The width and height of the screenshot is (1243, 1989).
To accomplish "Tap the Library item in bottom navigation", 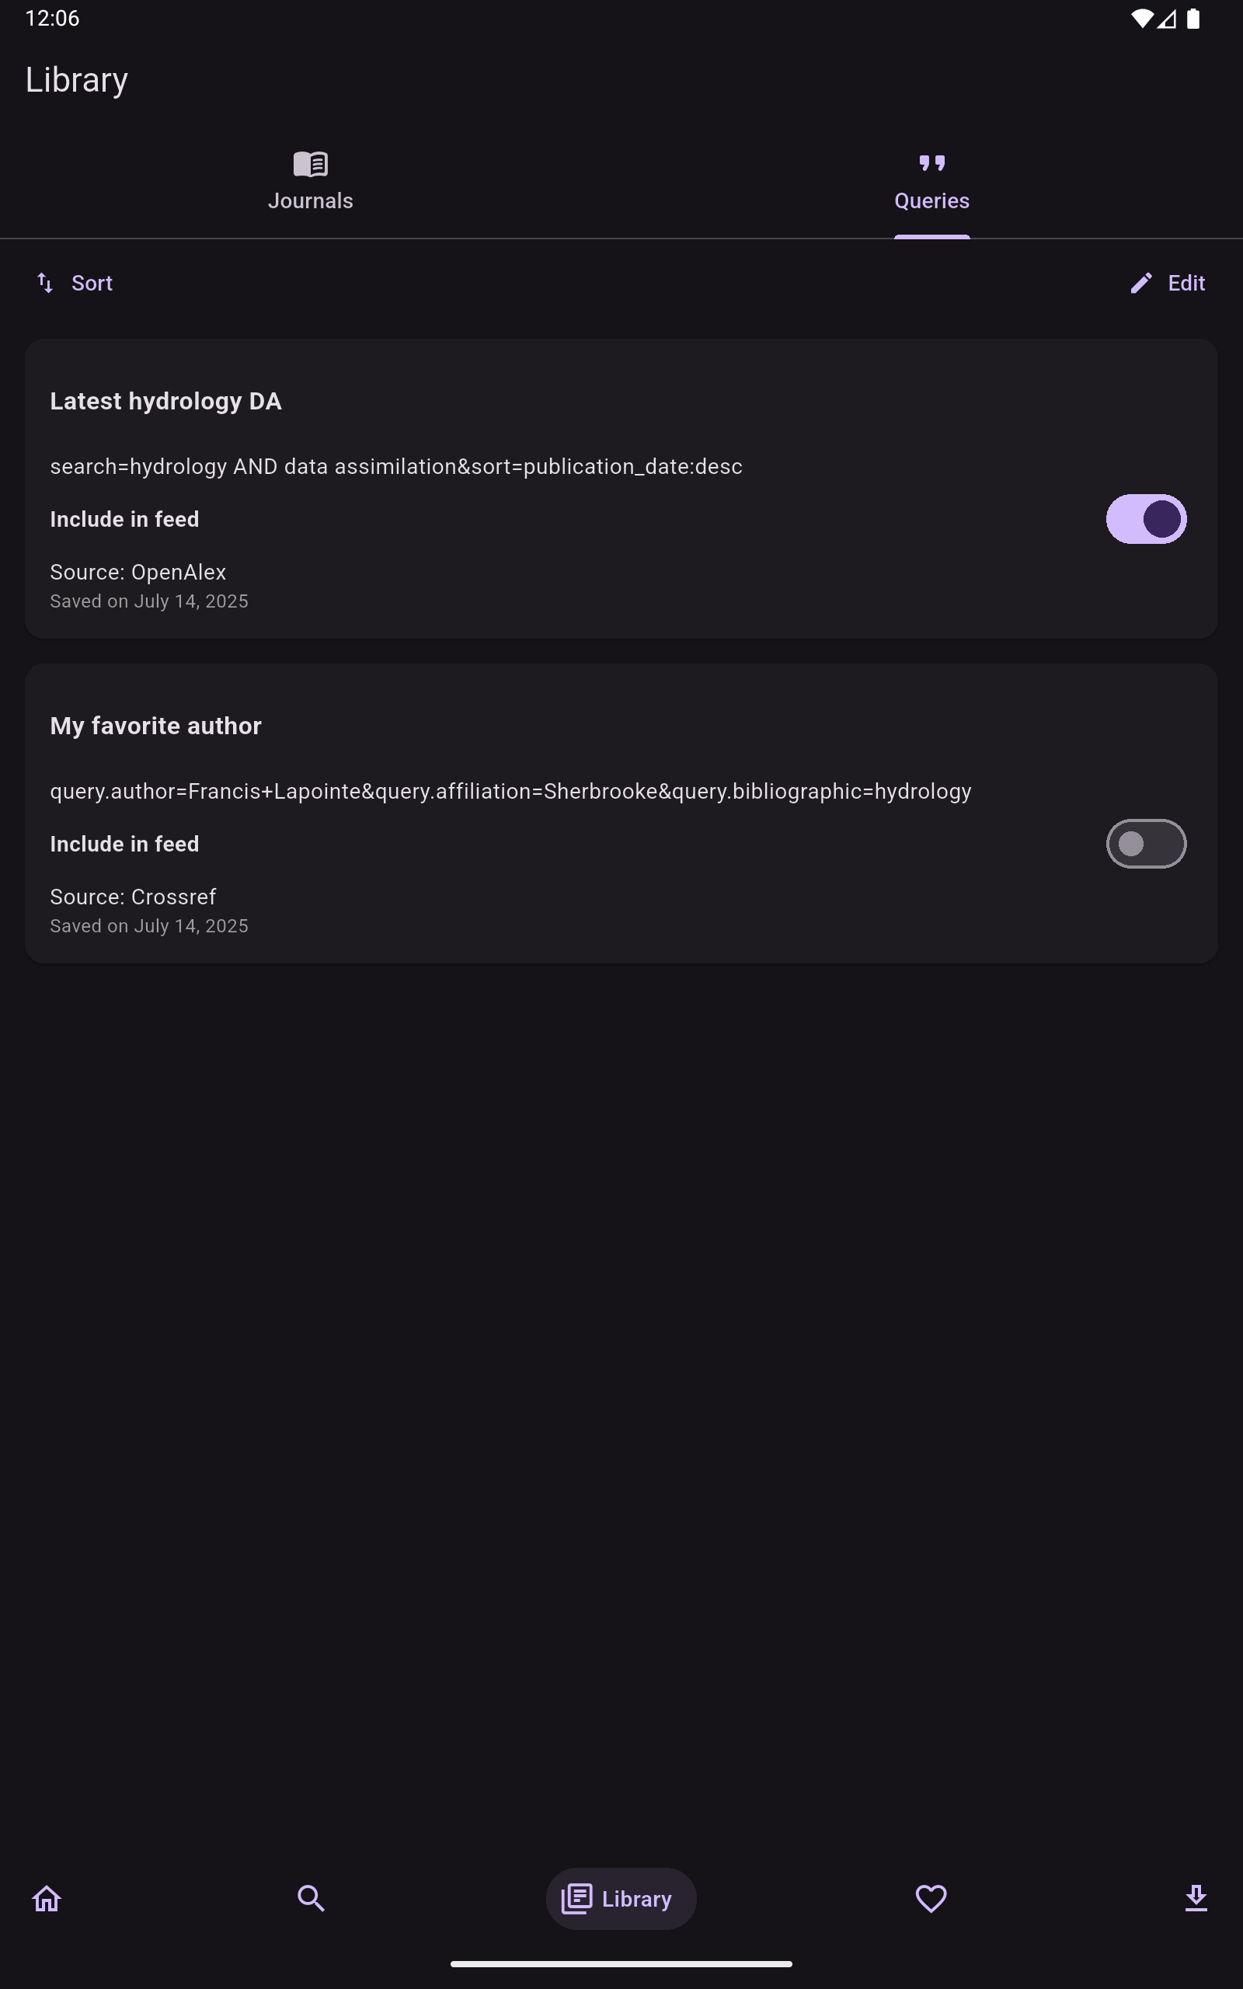I will (621, 1899).
